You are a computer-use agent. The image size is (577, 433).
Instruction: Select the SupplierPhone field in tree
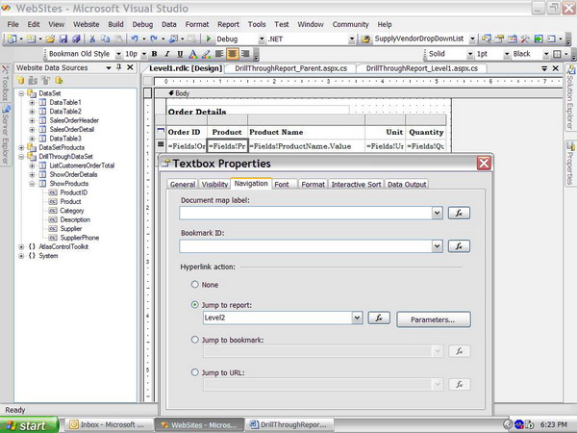pos(80,238)
